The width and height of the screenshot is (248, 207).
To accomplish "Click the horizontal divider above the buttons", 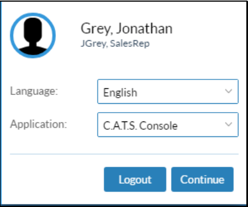I will 124,154.
